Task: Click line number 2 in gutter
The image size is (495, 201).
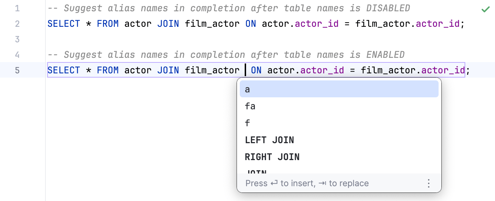Action: pos(17,24)
